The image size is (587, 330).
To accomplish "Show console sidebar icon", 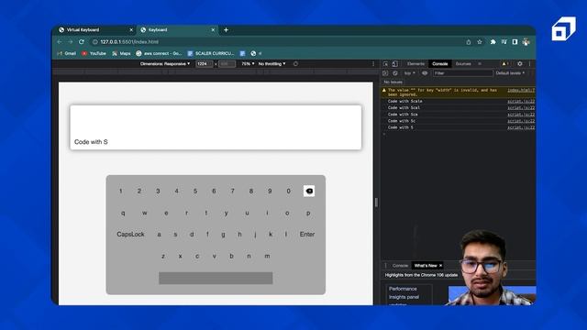I will 385,73.
